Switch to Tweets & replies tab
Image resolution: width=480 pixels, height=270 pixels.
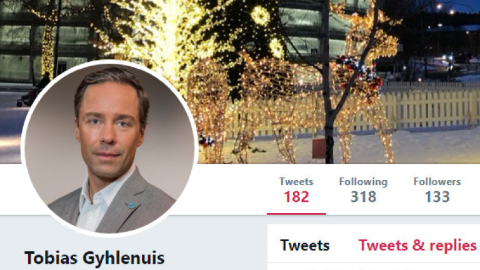(x=417, y=246)
